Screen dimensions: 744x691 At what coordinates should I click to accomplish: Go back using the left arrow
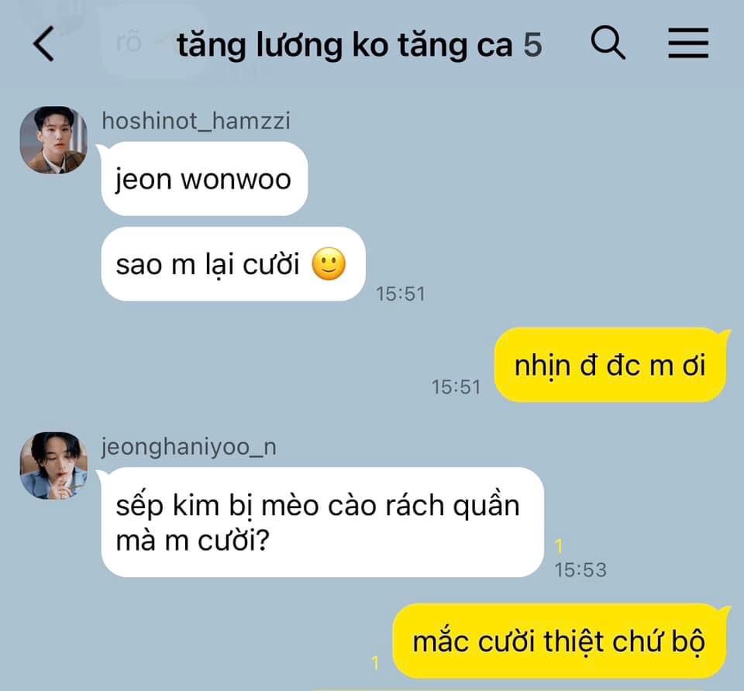point(43,43)
